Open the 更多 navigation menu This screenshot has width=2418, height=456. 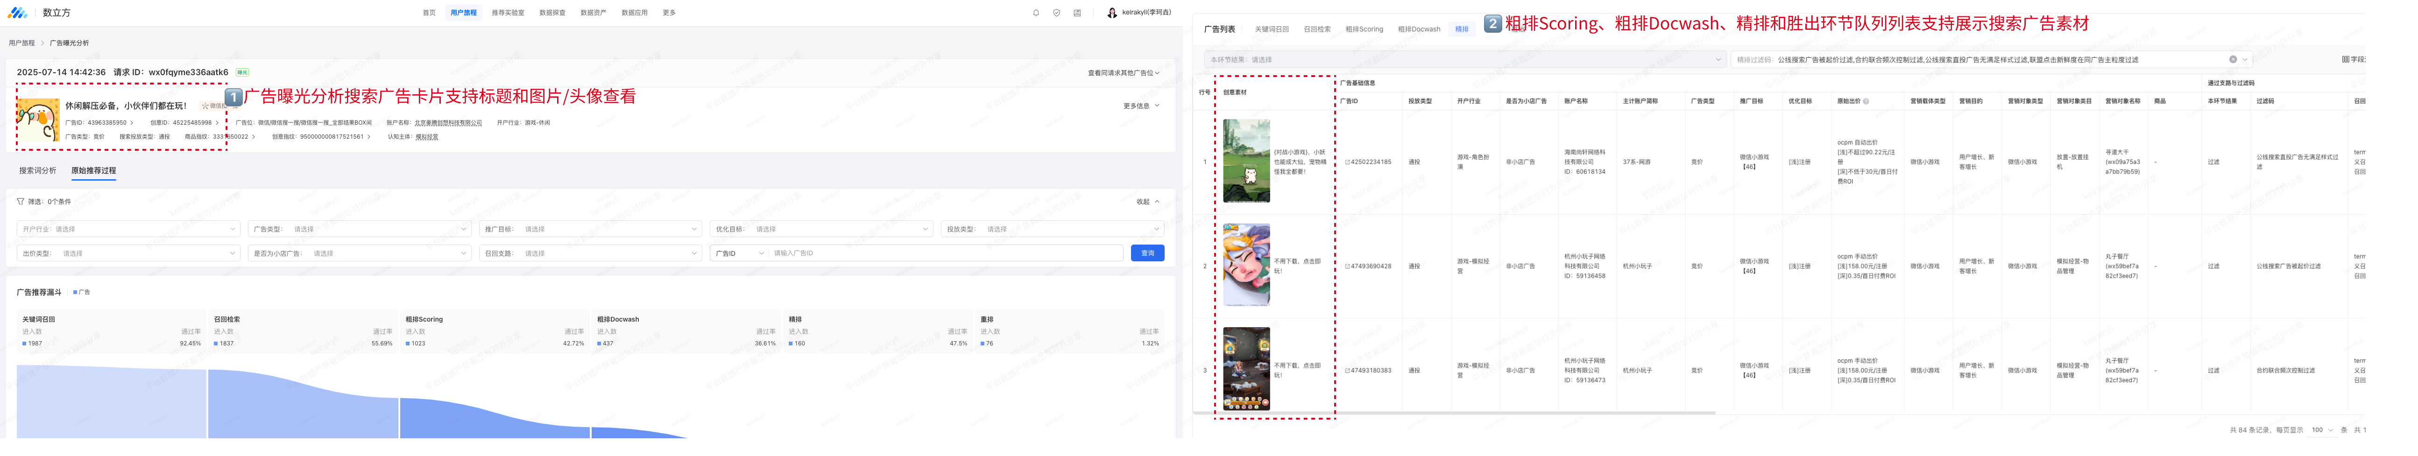(669, 13)
